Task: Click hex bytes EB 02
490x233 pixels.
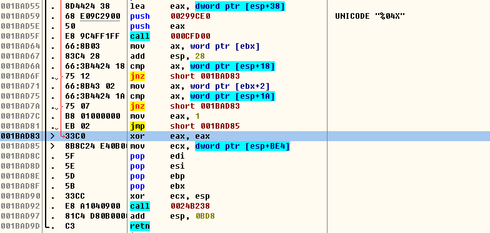Action: pyautogui.click(x=77, y=126)
